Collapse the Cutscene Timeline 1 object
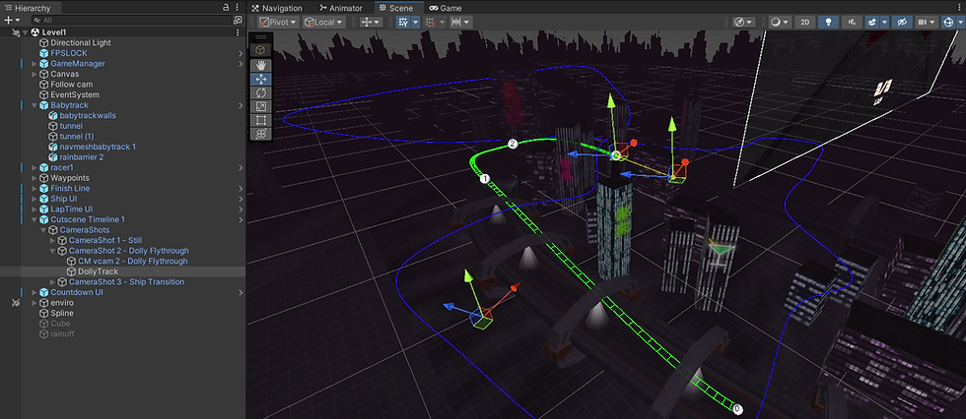Viewport: 966px width, 419px height. pyautogui.click(x=34, y=219)
